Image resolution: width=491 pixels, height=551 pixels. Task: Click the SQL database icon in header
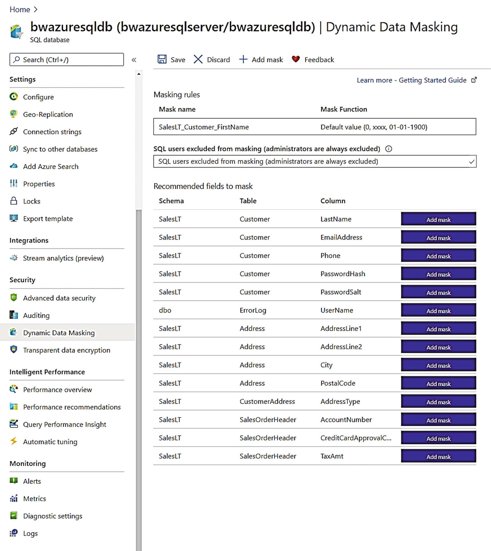[x=16, y=32]
